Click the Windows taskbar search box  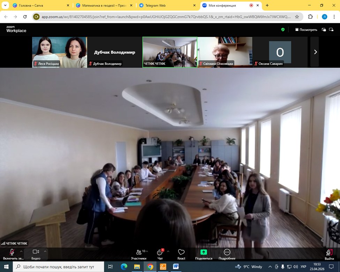[x=59, y=267]
